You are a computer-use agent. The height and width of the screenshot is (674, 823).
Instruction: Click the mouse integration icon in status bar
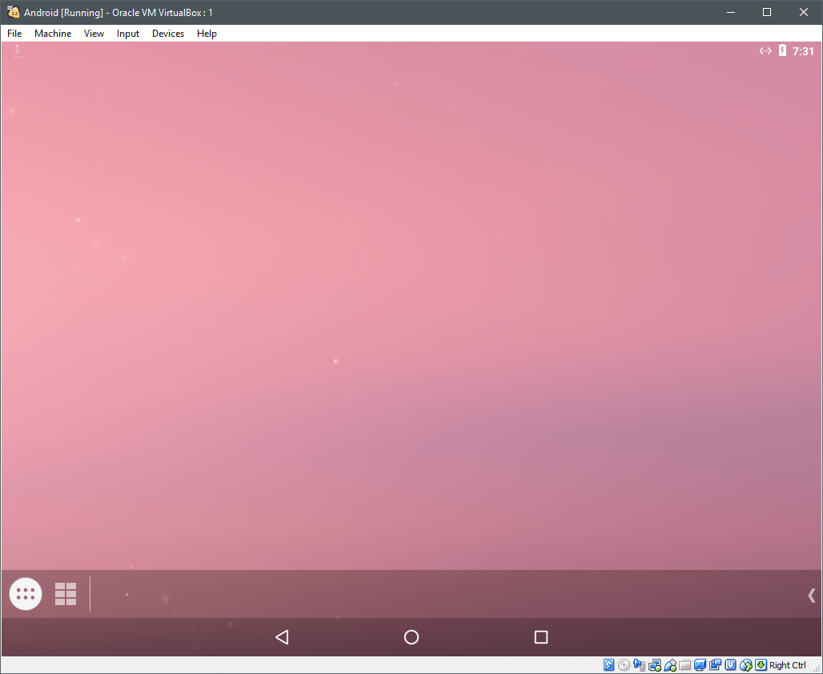point(745,664)
